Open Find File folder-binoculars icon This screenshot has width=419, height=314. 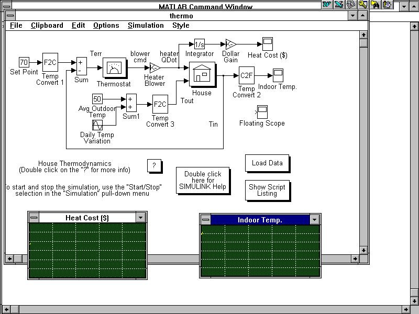tap(375, 4)
